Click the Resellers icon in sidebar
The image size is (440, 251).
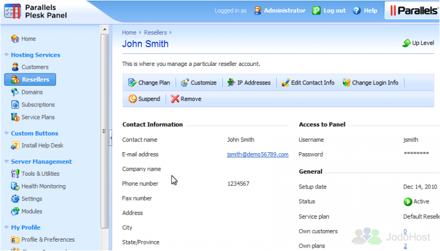pos(15,80)
